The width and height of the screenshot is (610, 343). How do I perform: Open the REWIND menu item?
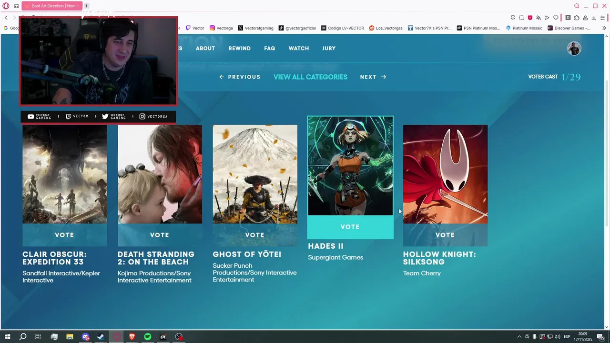point(239,49)
